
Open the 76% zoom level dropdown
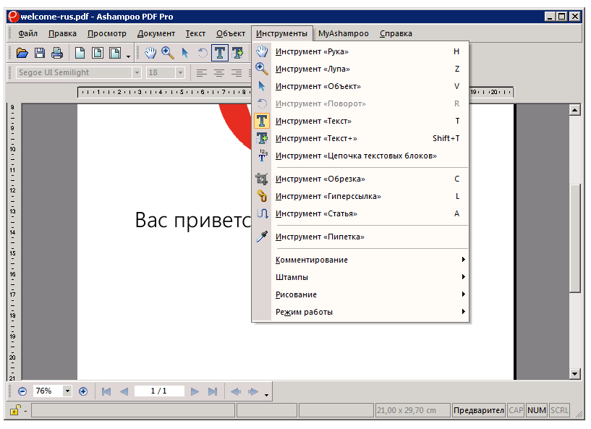[67, 391]
